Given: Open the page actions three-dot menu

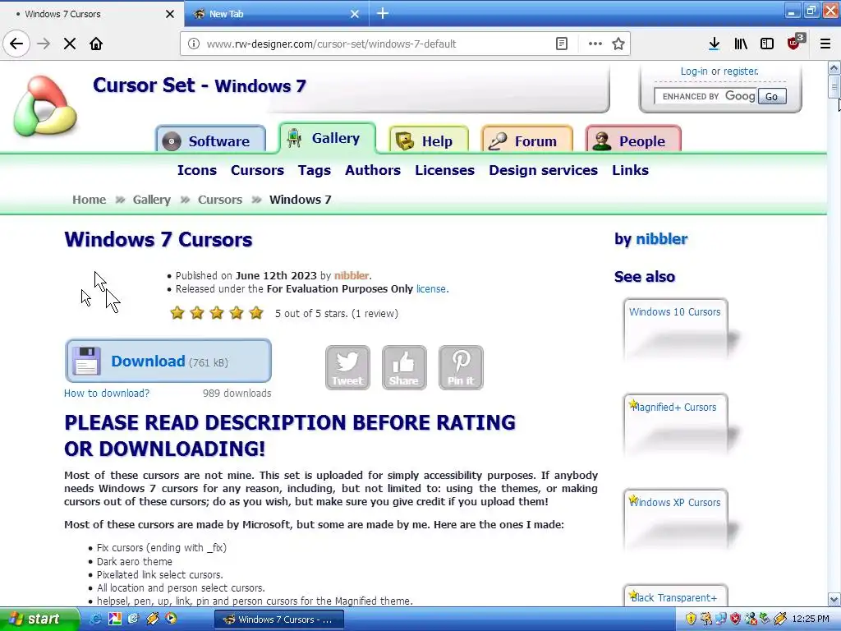Looking at the screenshot, I should pos(595,44).
